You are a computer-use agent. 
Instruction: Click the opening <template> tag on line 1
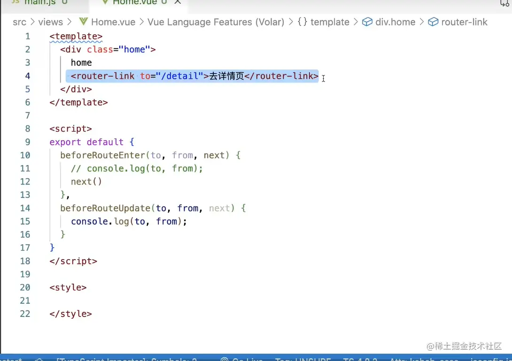[76, 36]
